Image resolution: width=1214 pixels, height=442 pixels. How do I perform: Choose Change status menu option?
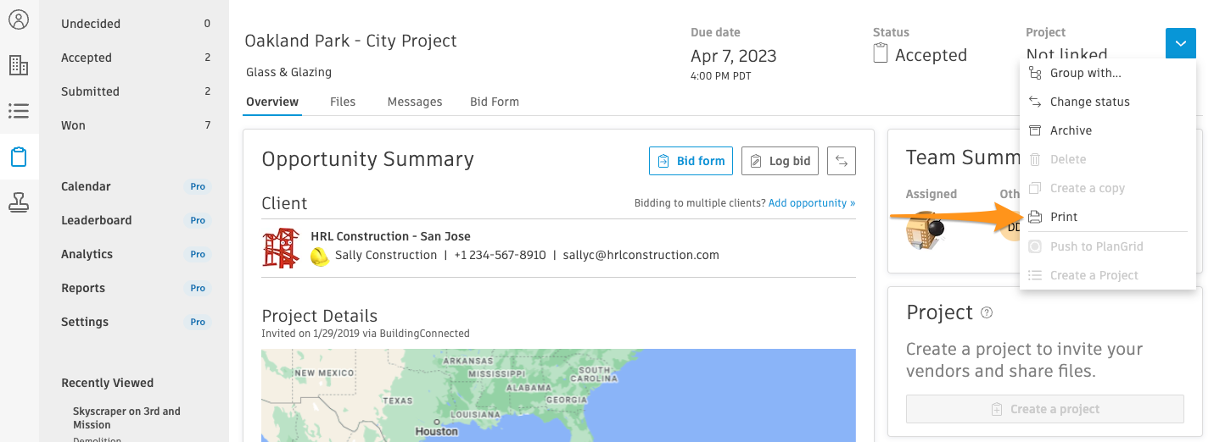coord(1089,102)
